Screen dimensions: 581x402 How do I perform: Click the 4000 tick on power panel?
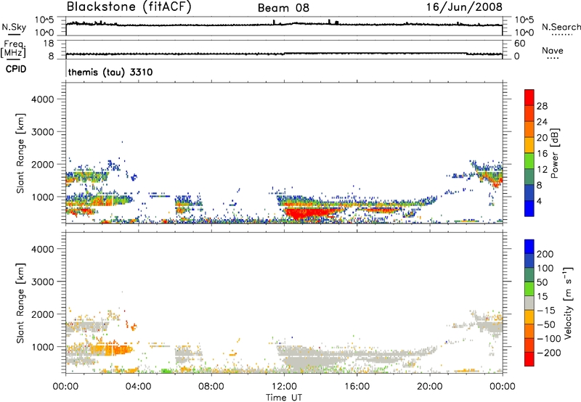42,99
